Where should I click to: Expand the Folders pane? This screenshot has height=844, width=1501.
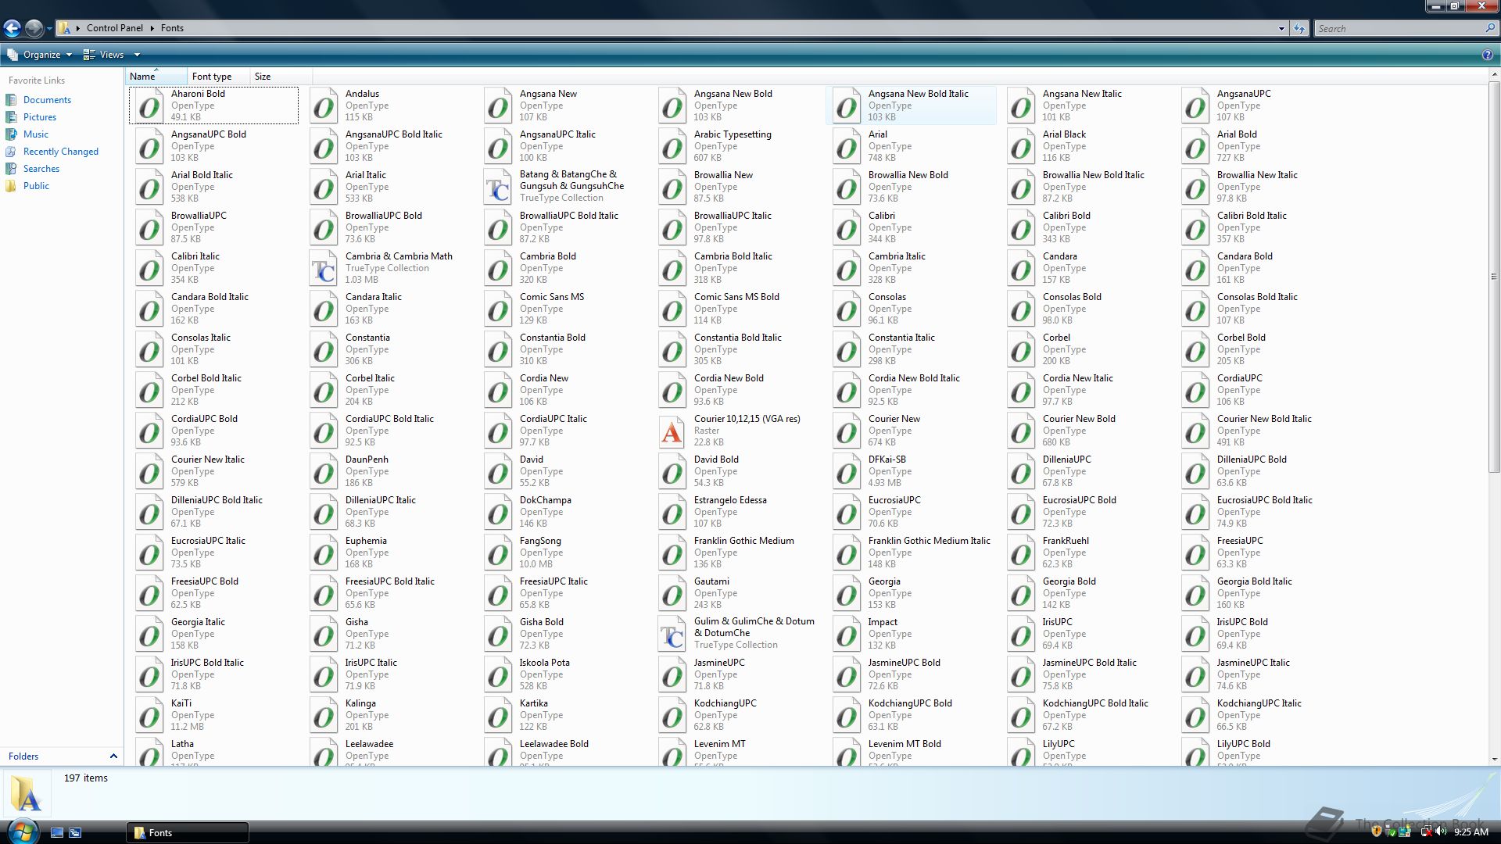113,756
